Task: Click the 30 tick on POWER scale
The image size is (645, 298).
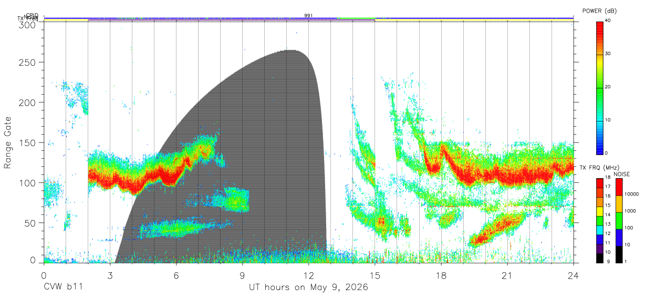Action: 608,54
